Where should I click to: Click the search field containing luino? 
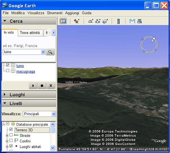click(x=22, y=52)
